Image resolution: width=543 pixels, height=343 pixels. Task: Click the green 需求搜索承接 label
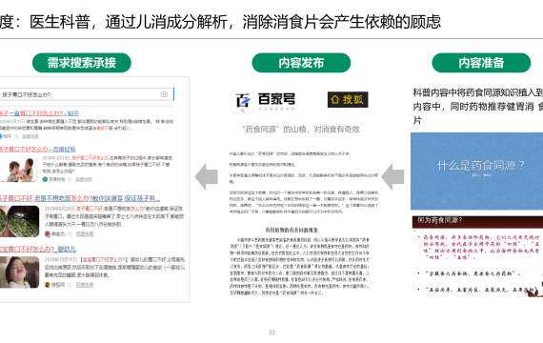click(x=82, y=63)
